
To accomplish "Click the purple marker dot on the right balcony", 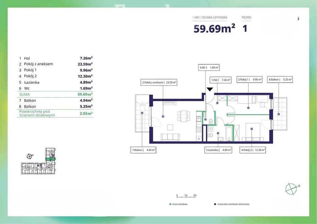I will pos(279,114).
